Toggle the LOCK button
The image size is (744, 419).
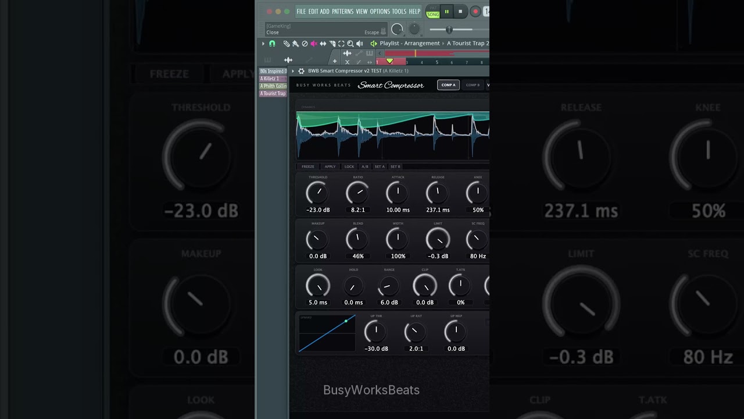(x=349, y=166)
